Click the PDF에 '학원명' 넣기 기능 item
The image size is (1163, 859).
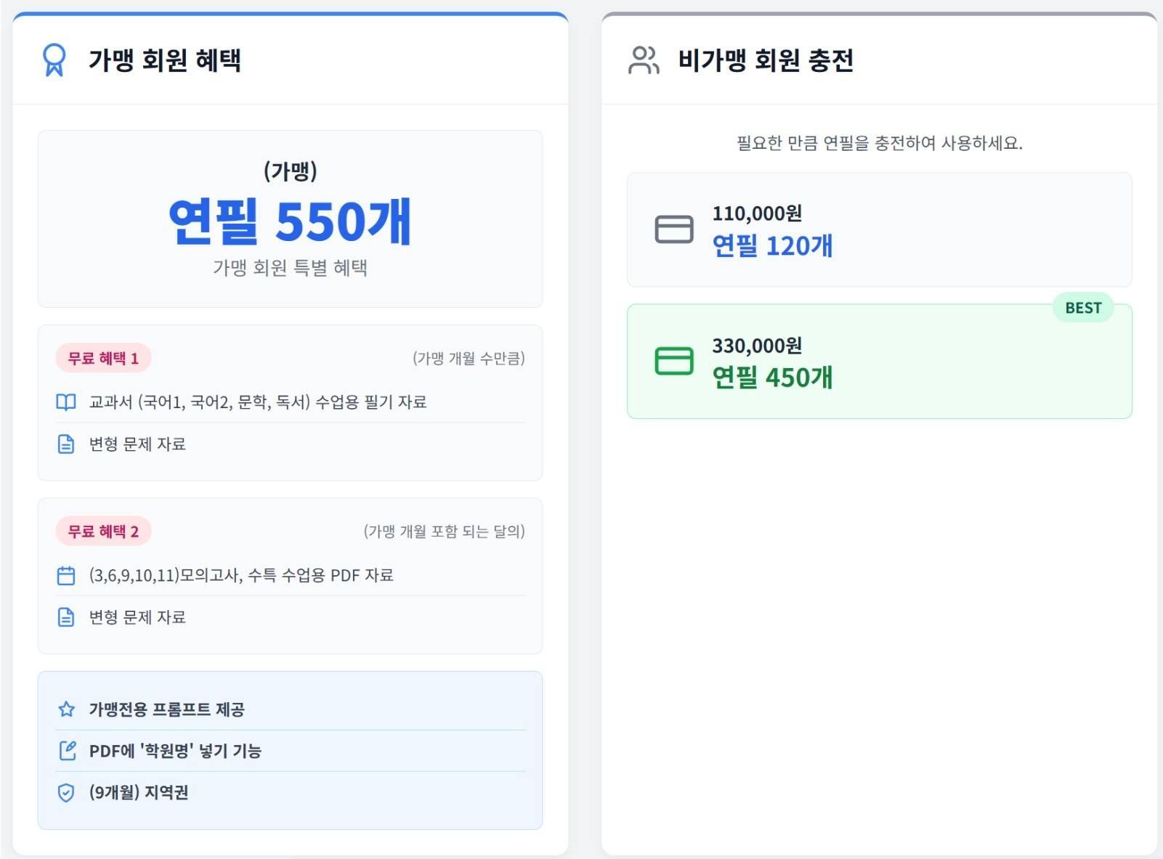pos(175,751)
